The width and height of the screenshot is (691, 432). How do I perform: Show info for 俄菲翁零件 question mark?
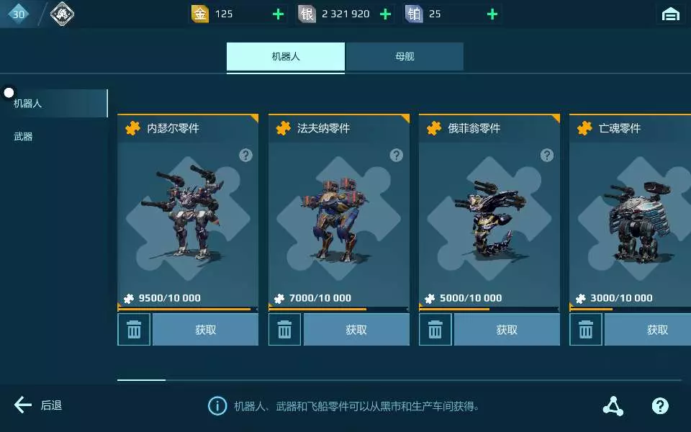click(547, 156)
